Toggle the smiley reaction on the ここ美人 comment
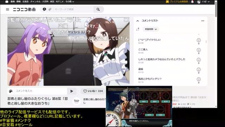 tap(199, 50)
